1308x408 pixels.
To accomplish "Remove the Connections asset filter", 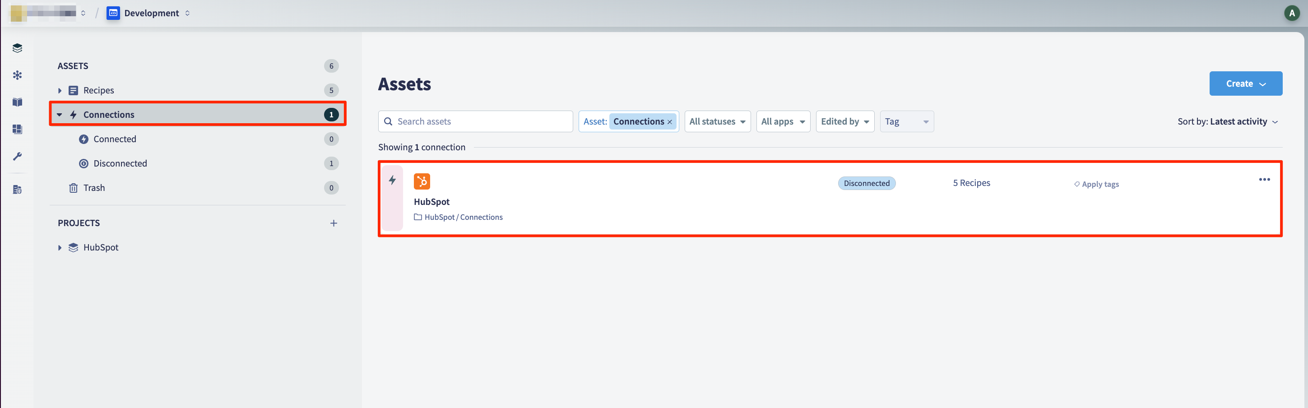I will pos(669,122).
